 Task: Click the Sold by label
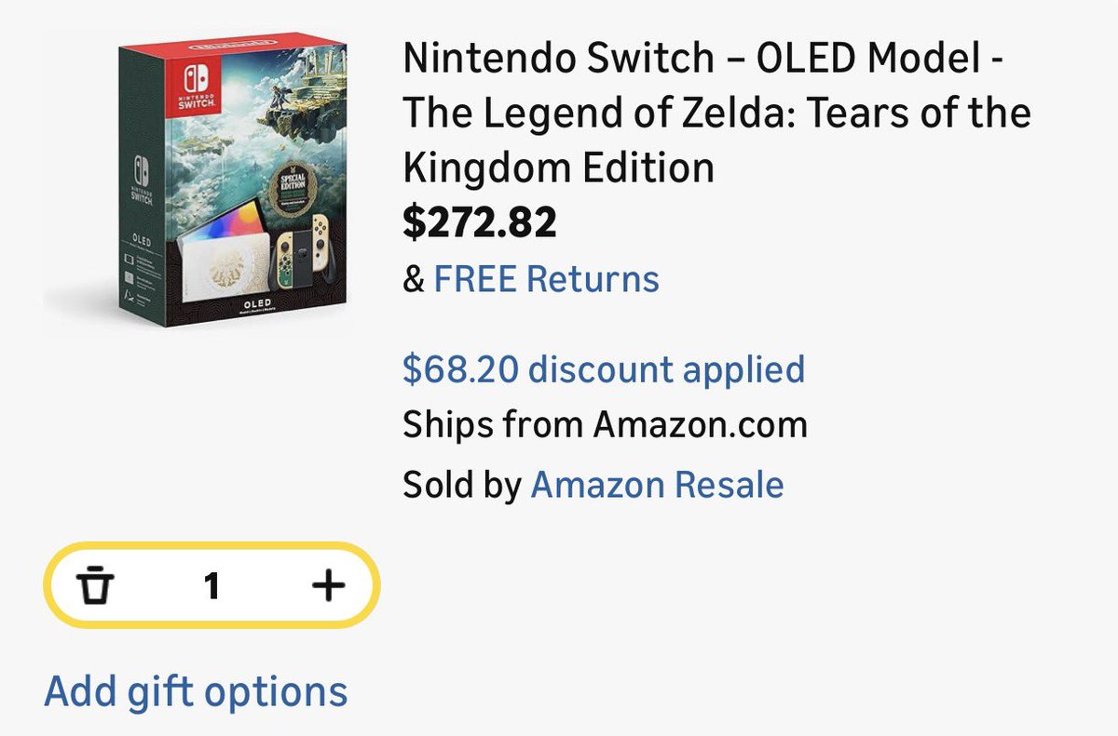[x=462, y=485]
